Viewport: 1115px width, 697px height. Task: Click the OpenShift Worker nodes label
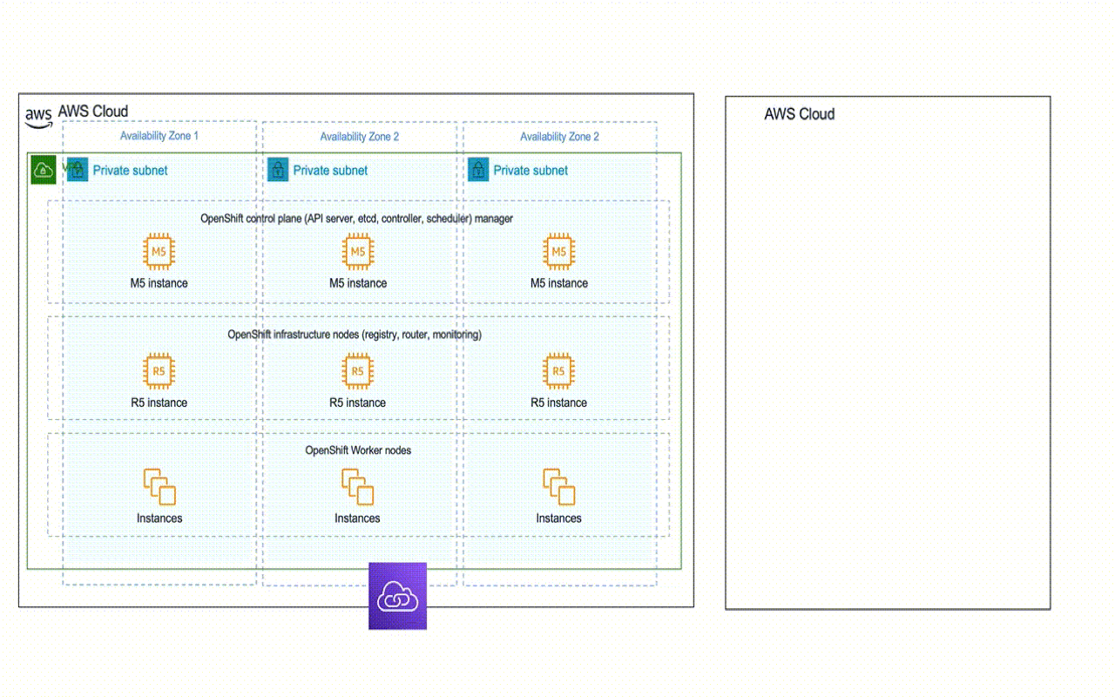click(358, 450)
